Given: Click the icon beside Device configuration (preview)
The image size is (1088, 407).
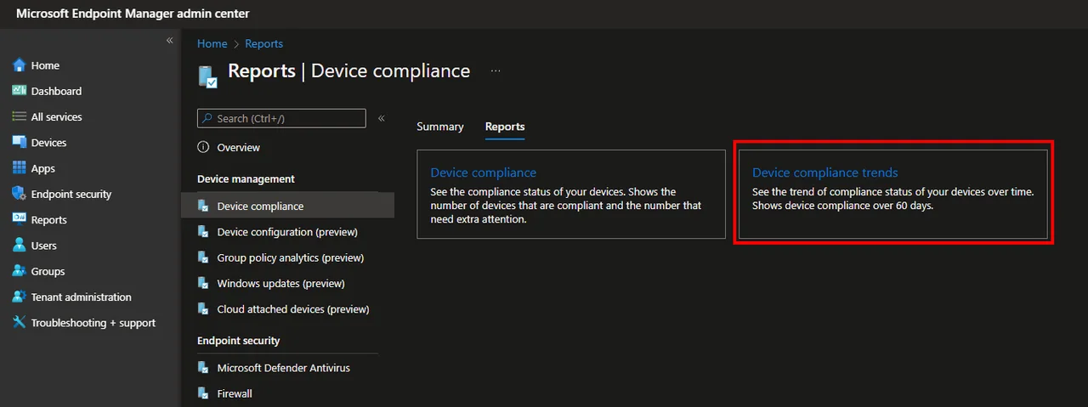Looking at the screenshot, I should (203, 232).
